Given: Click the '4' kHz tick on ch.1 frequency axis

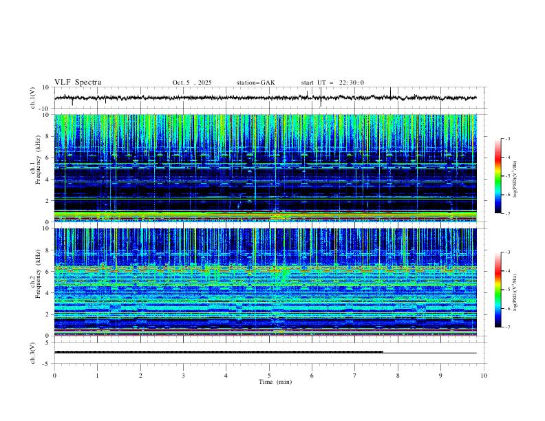Looking at the screenshot, I should click(48, 180).
